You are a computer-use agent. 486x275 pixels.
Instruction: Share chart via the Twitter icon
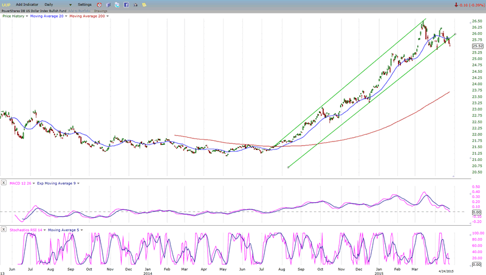tap(117, 4)
